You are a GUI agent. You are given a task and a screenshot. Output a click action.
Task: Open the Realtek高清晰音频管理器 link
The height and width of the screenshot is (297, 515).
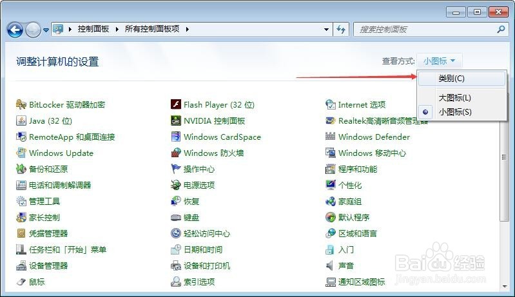click(384, 120)
